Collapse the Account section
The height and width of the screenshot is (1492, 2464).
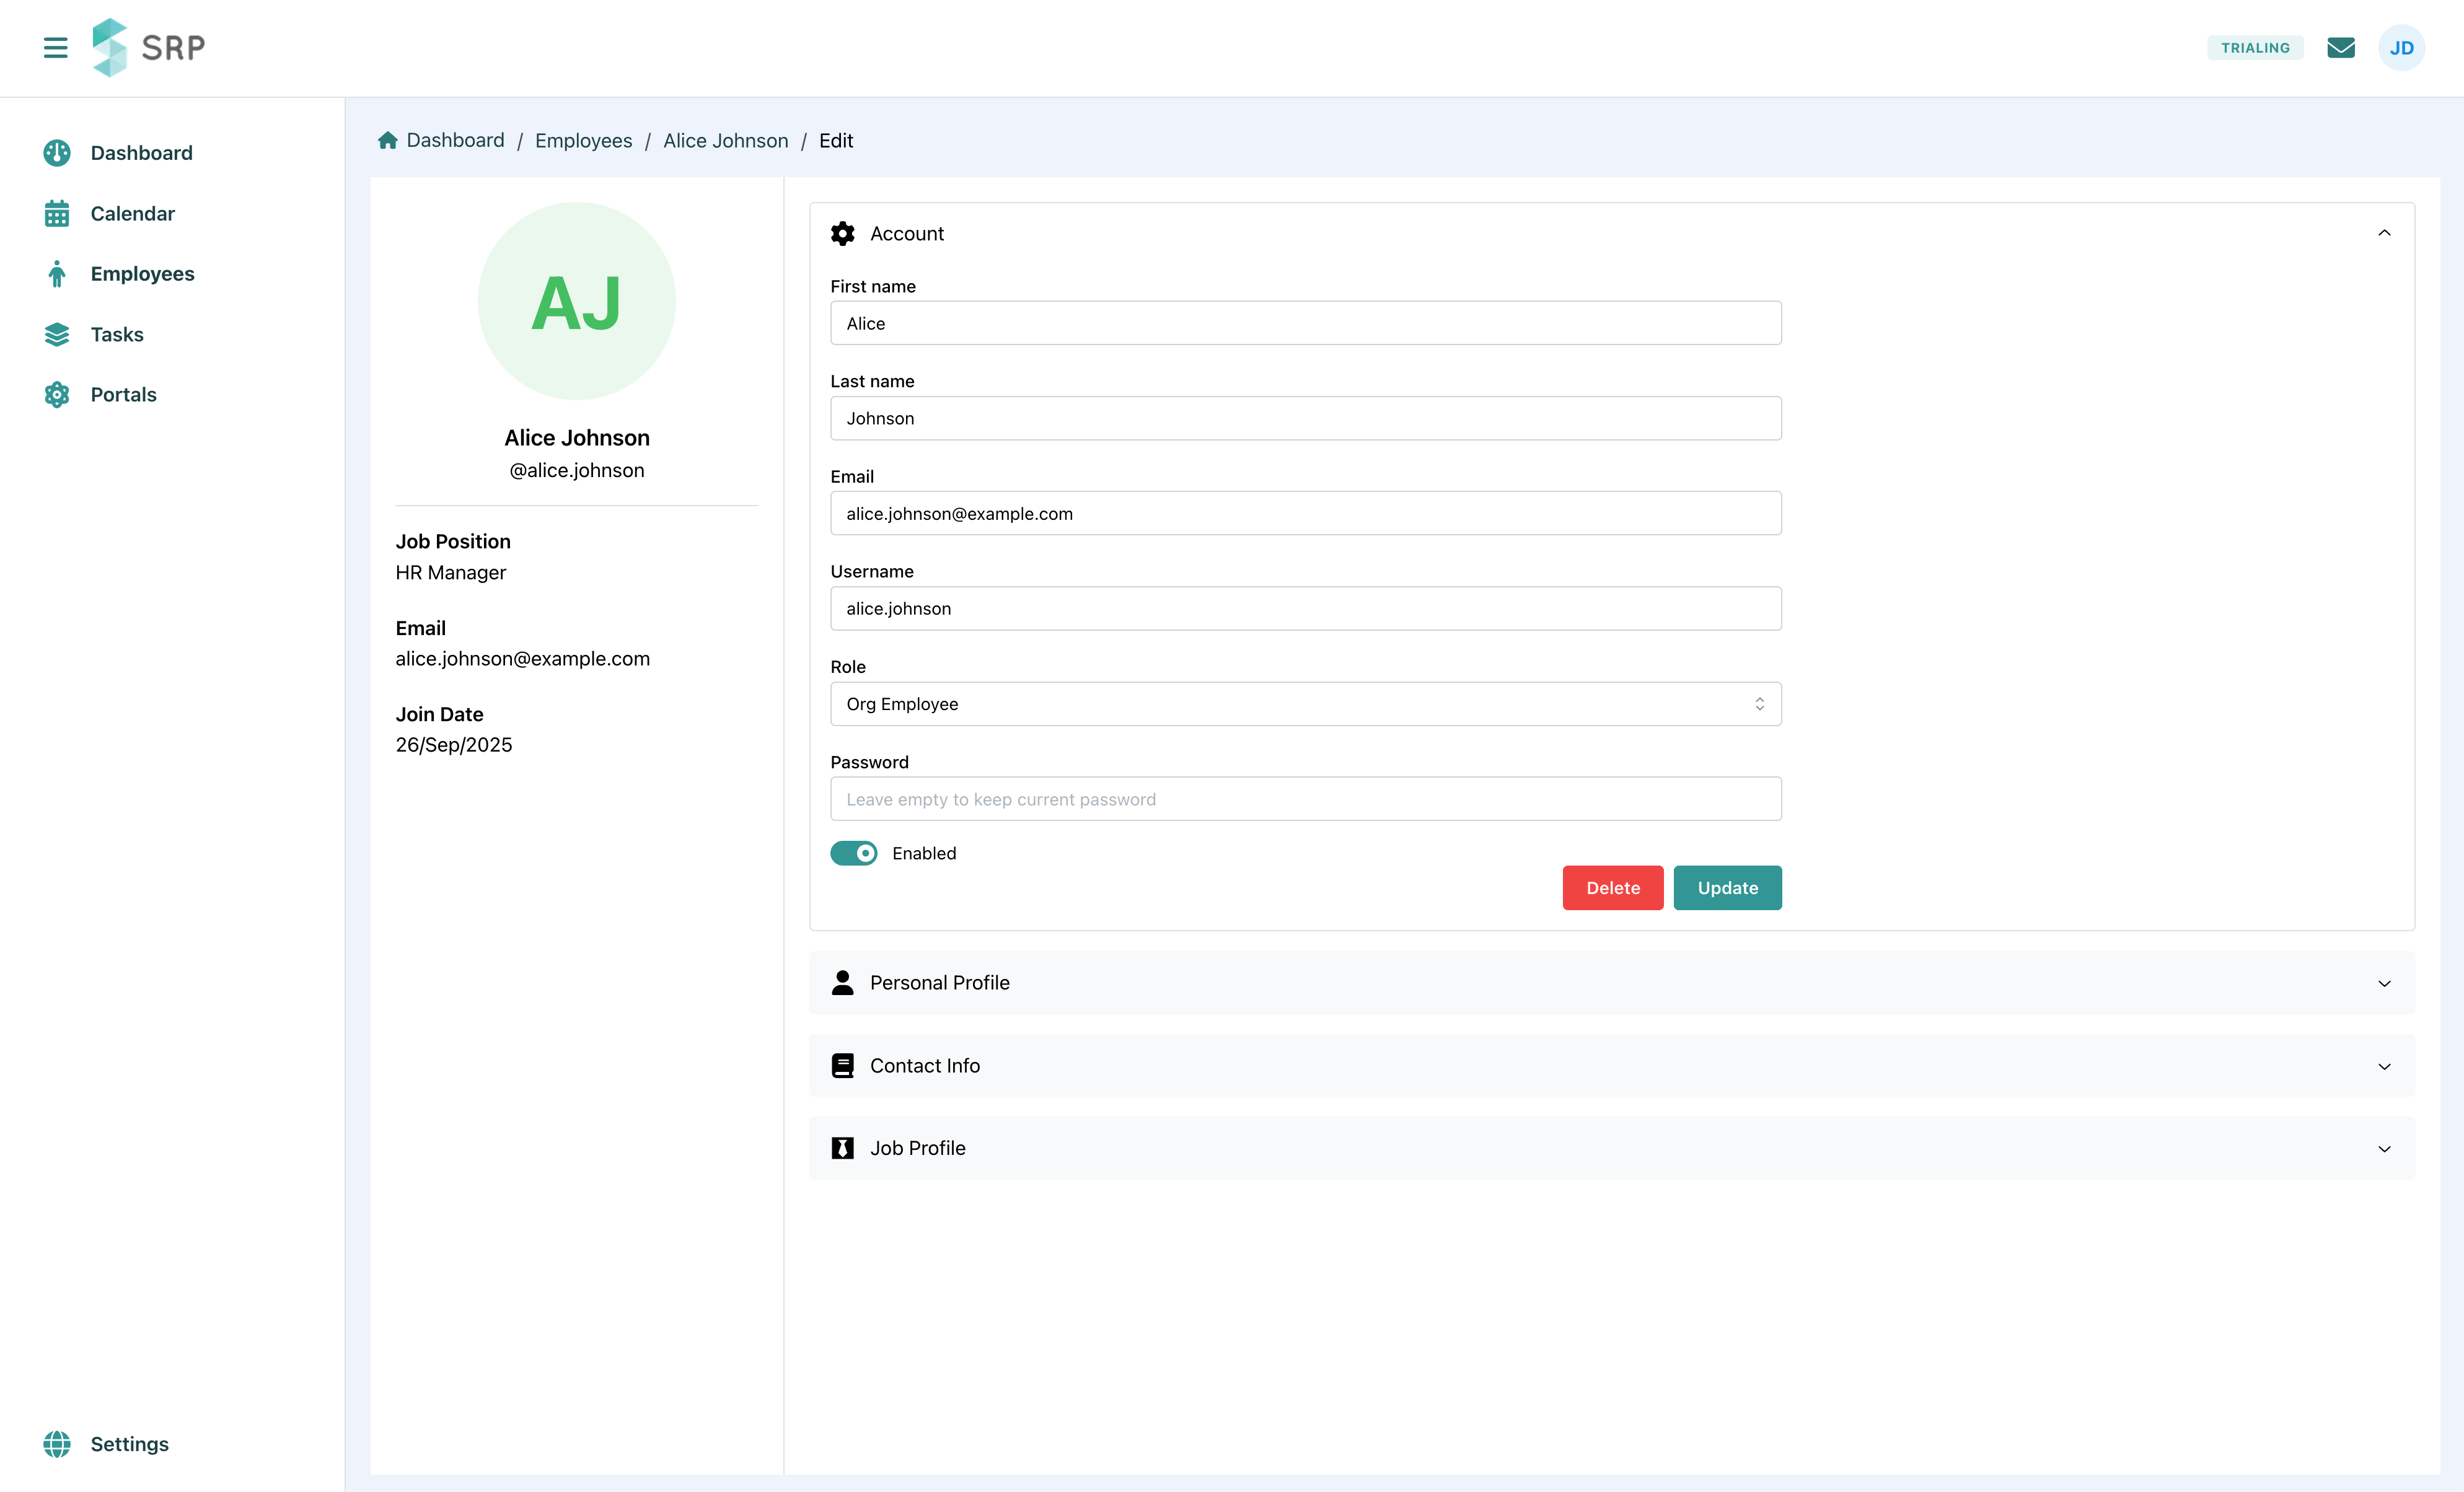[2384, 234]
